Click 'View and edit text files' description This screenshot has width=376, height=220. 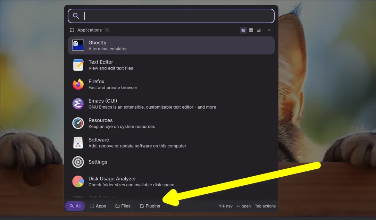click(111, 68)
